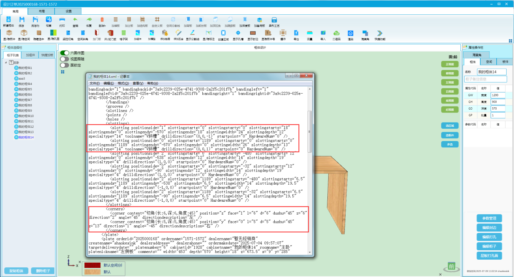Click the 梁柱切角 icon
514x277 pixels.
point(68,33)
